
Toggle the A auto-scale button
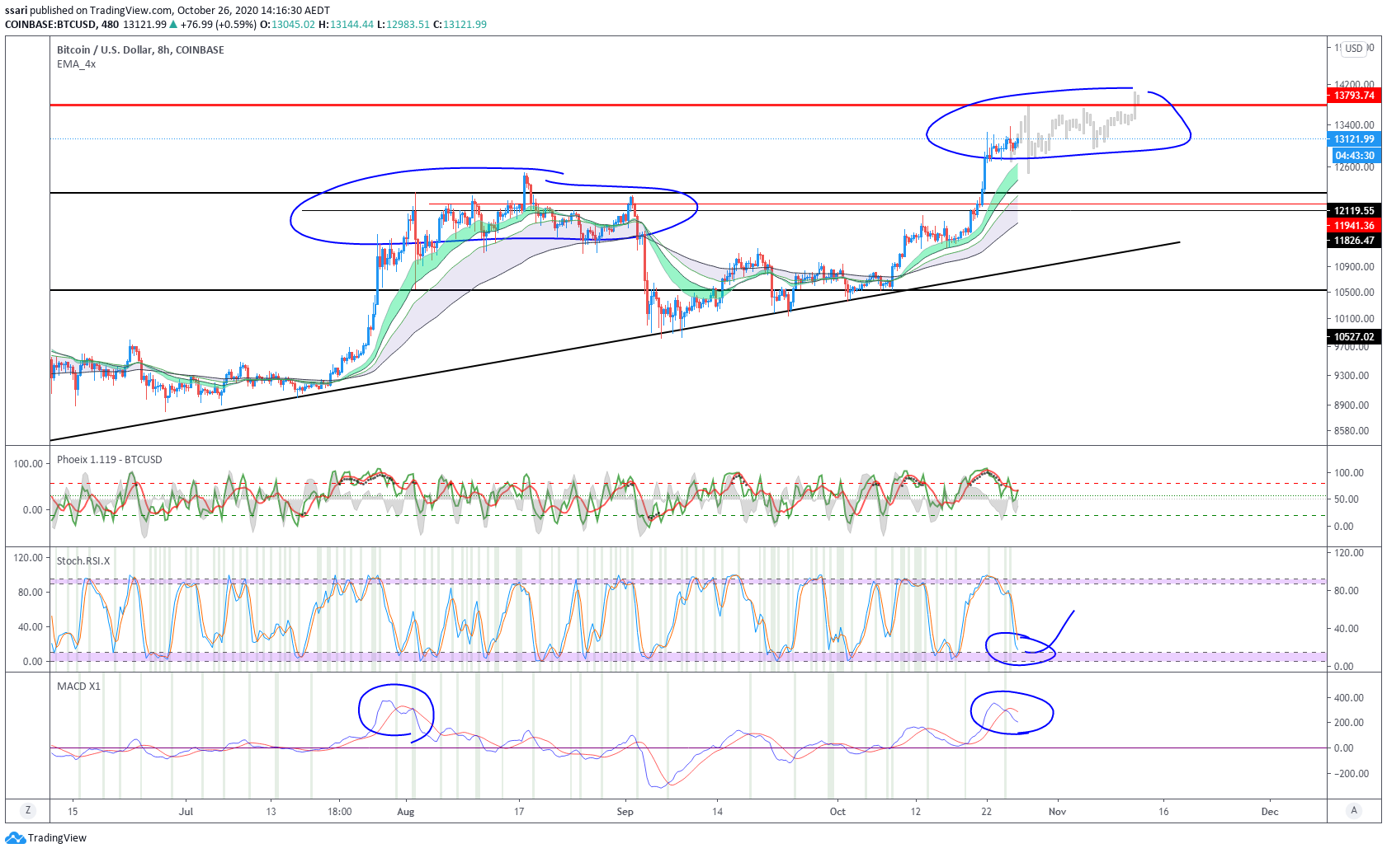coord(1354,810)
